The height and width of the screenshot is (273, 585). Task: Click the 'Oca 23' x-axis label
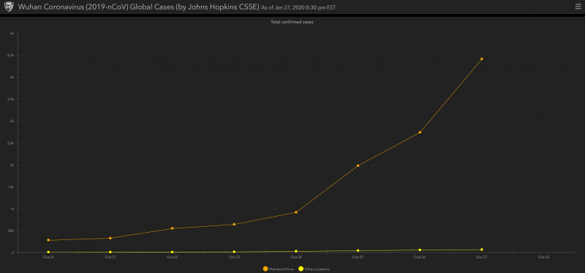pos(234,257)
